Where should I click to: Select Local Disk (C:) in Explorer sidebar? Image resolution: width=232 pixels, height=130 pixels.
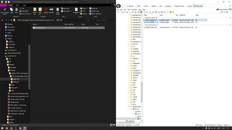click(x=12, y=50)
